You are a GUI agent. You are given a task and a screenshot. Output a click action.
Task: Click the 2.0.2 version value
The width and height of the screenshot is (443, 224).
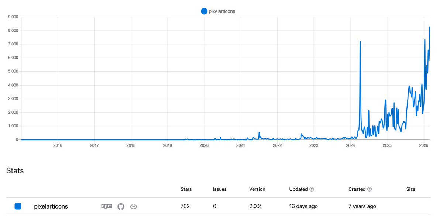pos(255,206)
